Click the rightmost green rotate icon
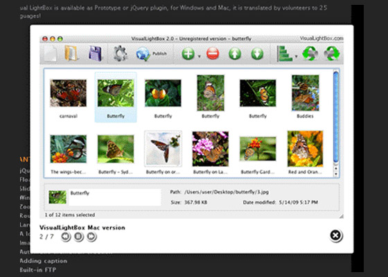 (x=332, y=53)
